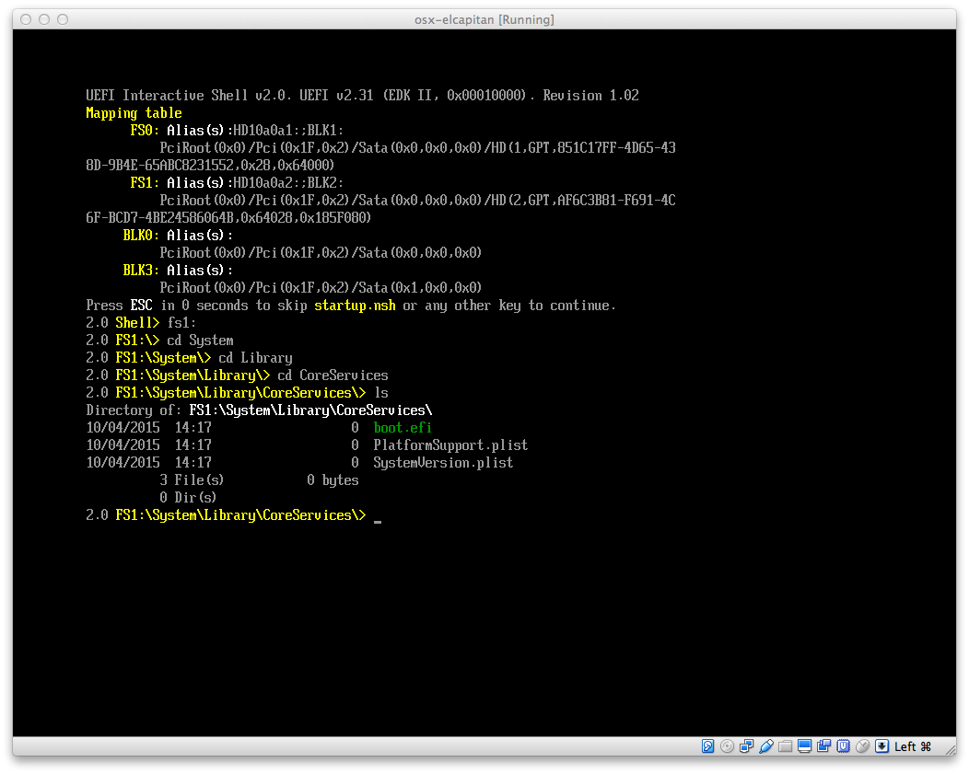969x774 pixels.
Task: Click the 'cd Library' command text
Action: point(255,358)
